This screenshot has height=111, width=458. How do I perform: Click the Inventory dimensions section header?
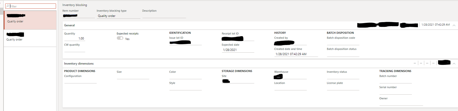click(79, 64)
